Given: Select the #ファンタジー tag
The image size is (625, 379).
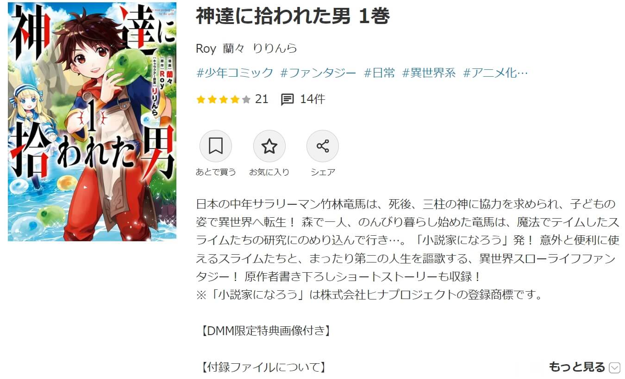Looking at the screenshot, I should click(x=319, y=73).
